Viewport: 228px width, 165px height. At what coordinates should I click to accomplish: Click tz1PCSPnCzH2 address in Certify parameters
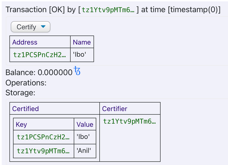point(40,55)
